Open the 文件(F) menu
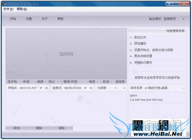 point(8,9)
